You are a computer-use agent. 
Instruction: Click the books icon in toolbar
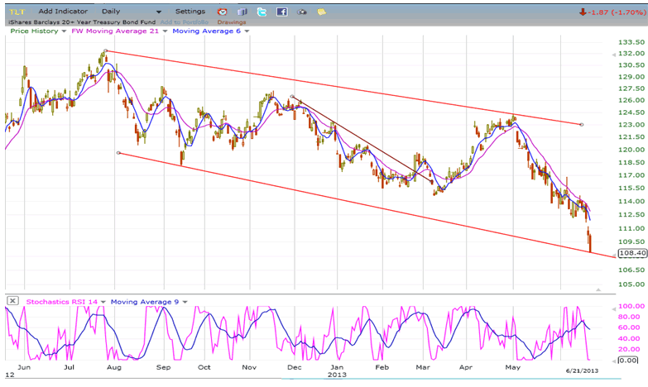(242, 12)
